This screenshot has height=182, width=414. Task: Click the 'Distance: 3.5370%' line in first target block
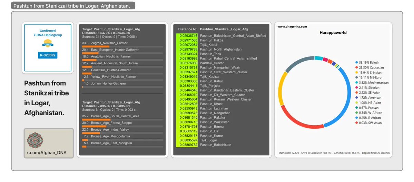pyautogui.click(x=106, y=33)
